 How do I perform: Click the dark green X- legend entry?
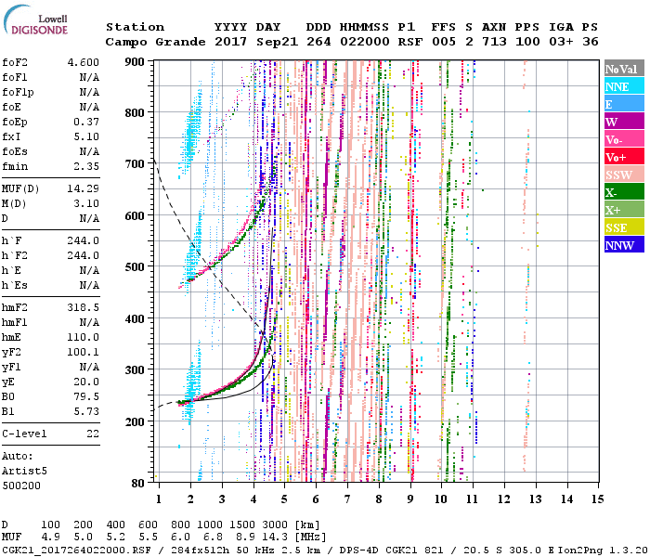(x=622, y=192)
